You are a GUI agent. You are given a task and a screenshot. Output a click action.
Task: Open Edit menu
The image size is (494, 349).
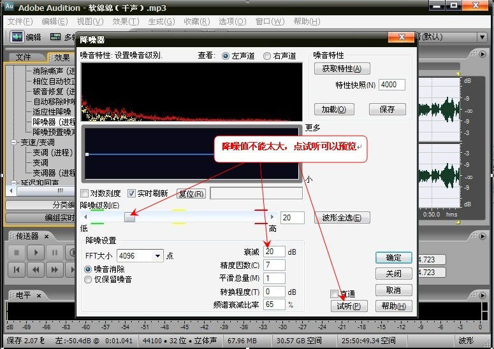point(55,22)
